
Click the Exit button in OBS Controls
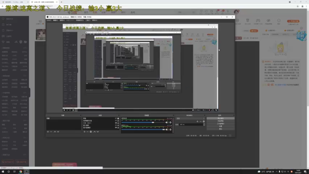(x=221, y=129)
